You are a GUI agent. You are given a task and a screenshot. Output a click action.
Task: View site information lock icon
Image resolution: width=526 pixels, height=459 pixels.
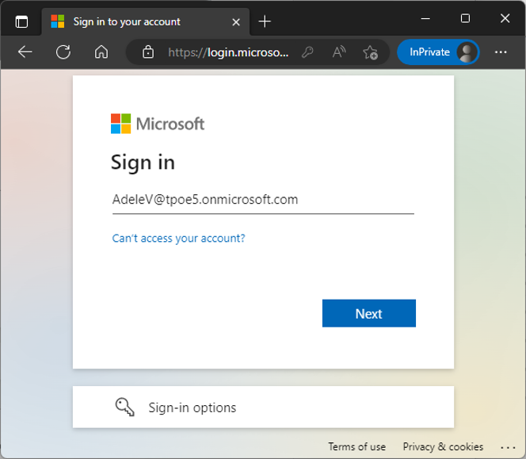pyautogui.click(x=148, y=52)
